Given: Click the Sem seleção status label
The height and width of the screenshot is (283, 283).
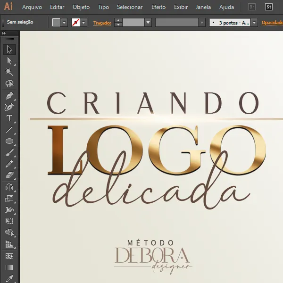Looking at the screenshot, I should point(20,22).
